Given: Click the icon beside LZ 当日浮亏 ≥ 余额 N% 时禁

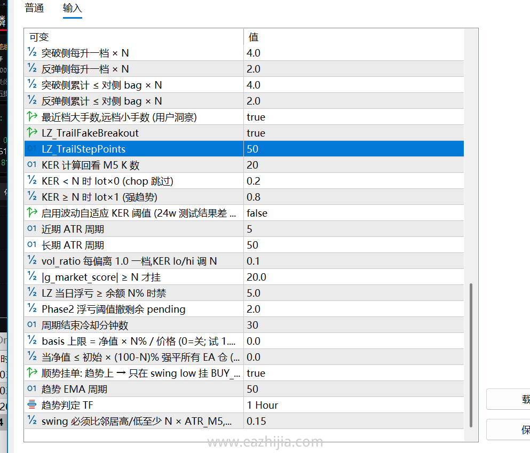Looking at the screenshot, I should tap(32, 293).
